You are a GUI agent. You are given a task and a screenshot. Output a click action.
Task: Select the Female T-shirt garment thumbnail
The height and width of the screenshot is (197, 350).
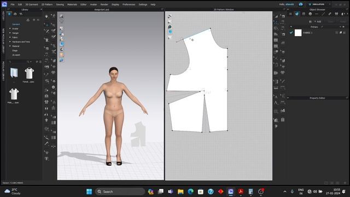click(29, 73)
